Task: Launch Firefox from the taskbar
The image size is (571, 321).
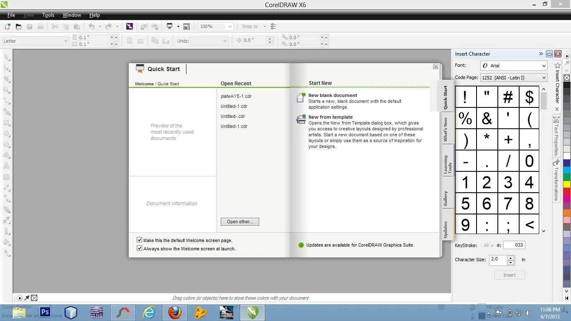Action: [175, 312]
